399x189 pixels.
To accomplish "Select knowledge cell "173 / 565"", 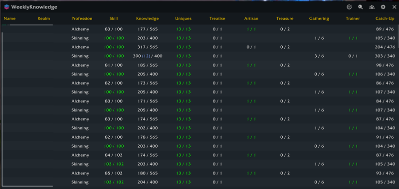I will pos(147,83).
